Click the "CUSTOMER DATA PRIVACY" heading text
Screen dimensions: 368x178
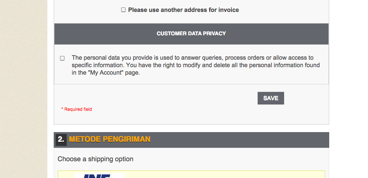click(191, 34)
